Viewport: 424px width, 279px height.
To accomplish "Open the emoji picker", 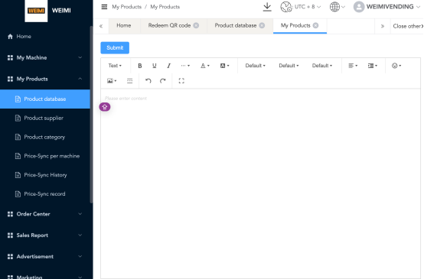I will pyautogui.click(x=396, y=66).
